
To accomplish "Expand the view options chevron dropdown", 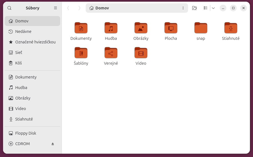I will pyautogui.click(x=213, y=8).
